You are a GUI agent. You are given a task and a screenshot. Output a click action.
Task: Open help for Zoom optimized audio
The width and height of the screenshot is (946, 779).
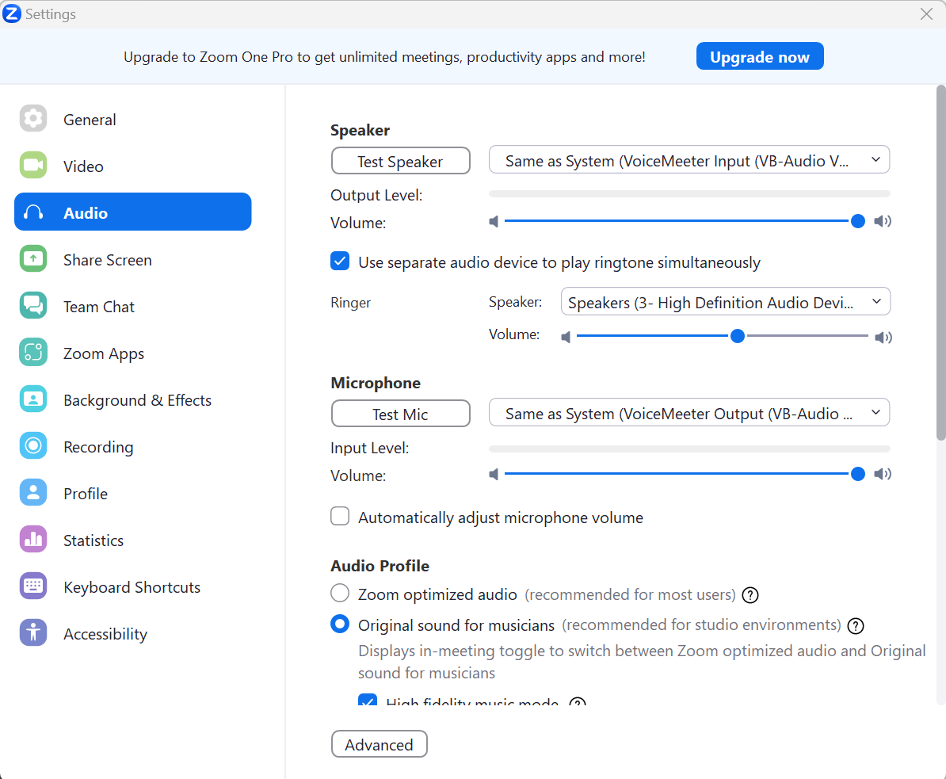point(750,595)
